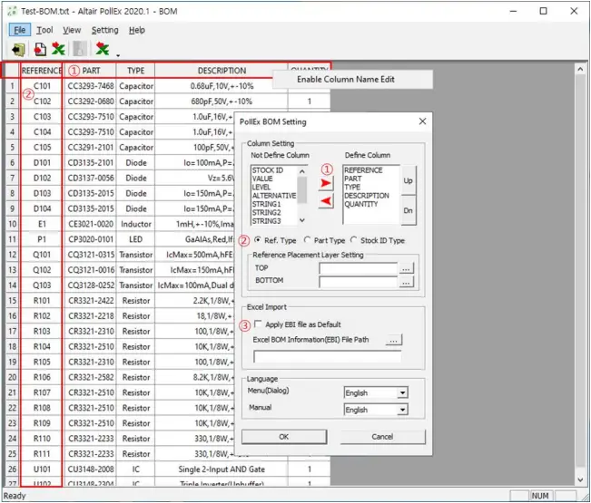Select the Part Type radio button

click(x=306, y=241)
